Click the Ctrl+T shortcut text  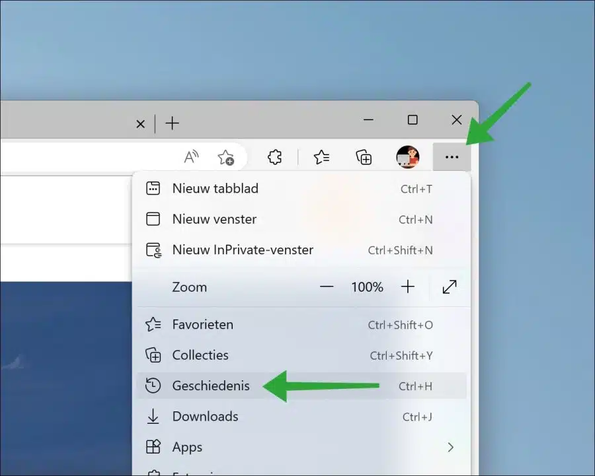pyautogui.click(x=416, y=189)
